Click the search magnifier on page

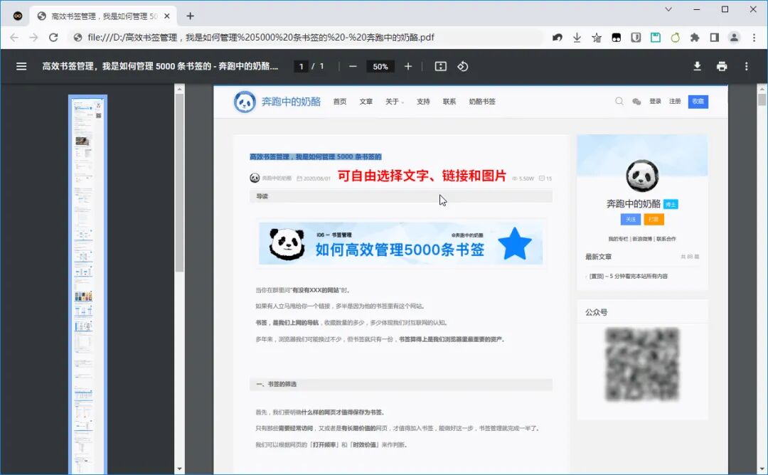click(619, 102)
